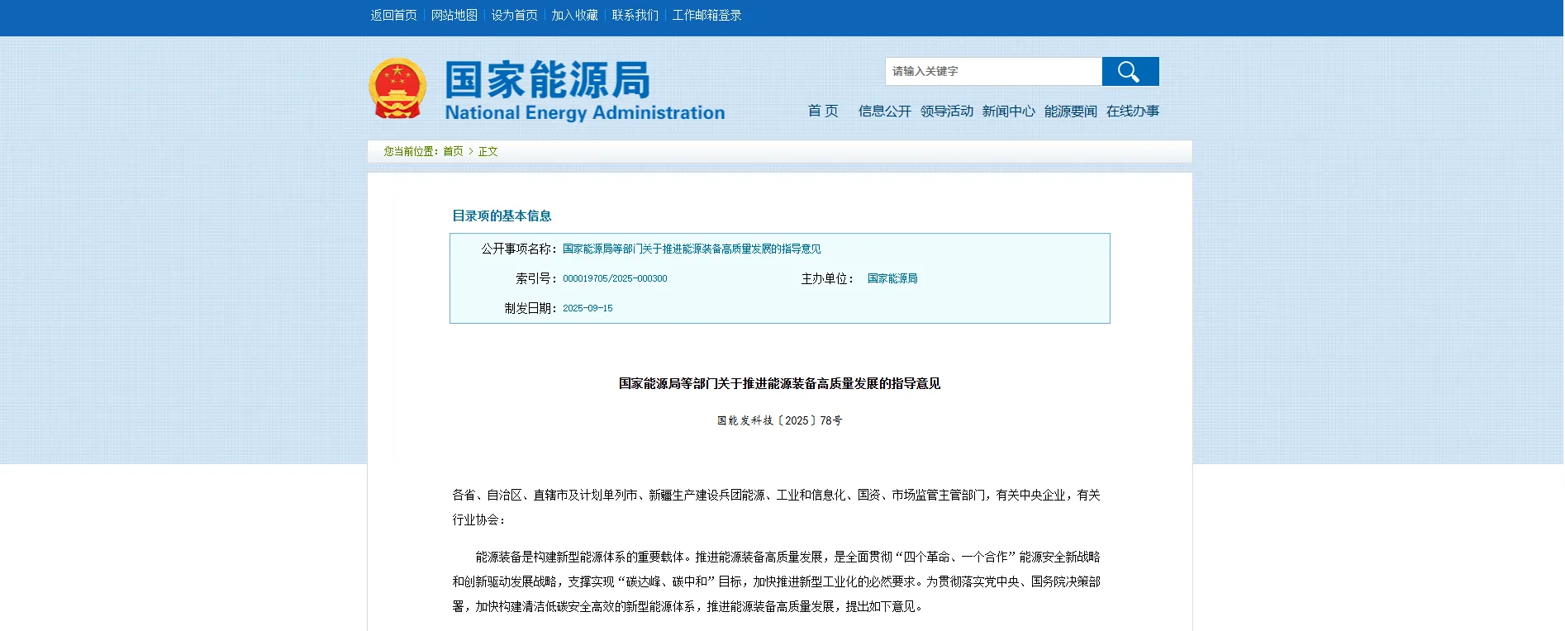1565x631 pixels.
Task: Click 国家能源局 next to 主办单位
Action: point(892,279)
